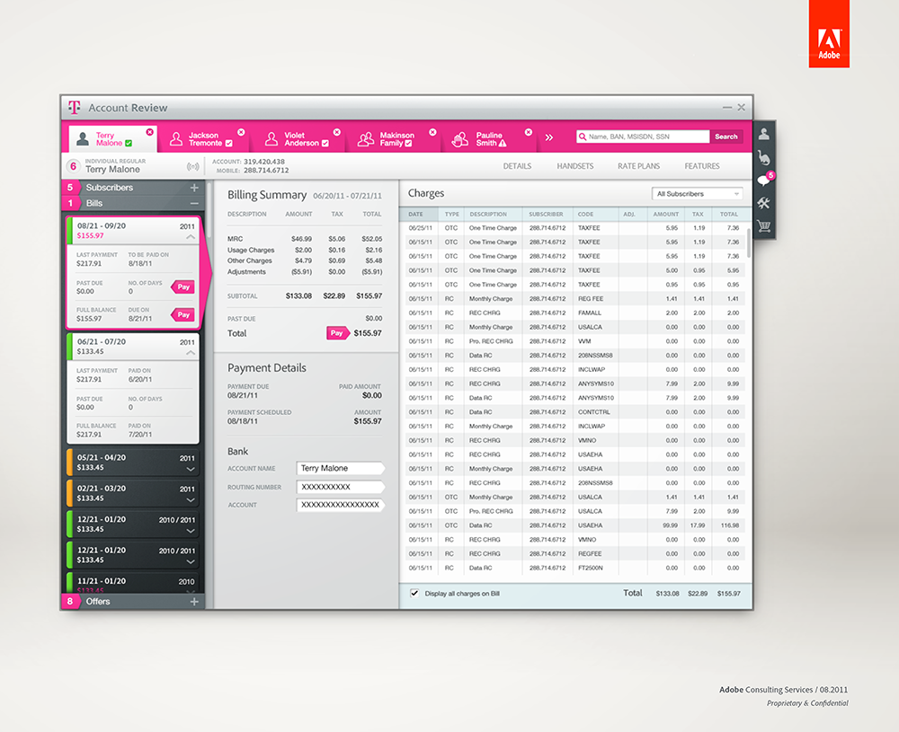Image resolution: width=899 pixels, height=732 pixels.
Task: Click the bills list scrollbar
Action: (209, 209)
